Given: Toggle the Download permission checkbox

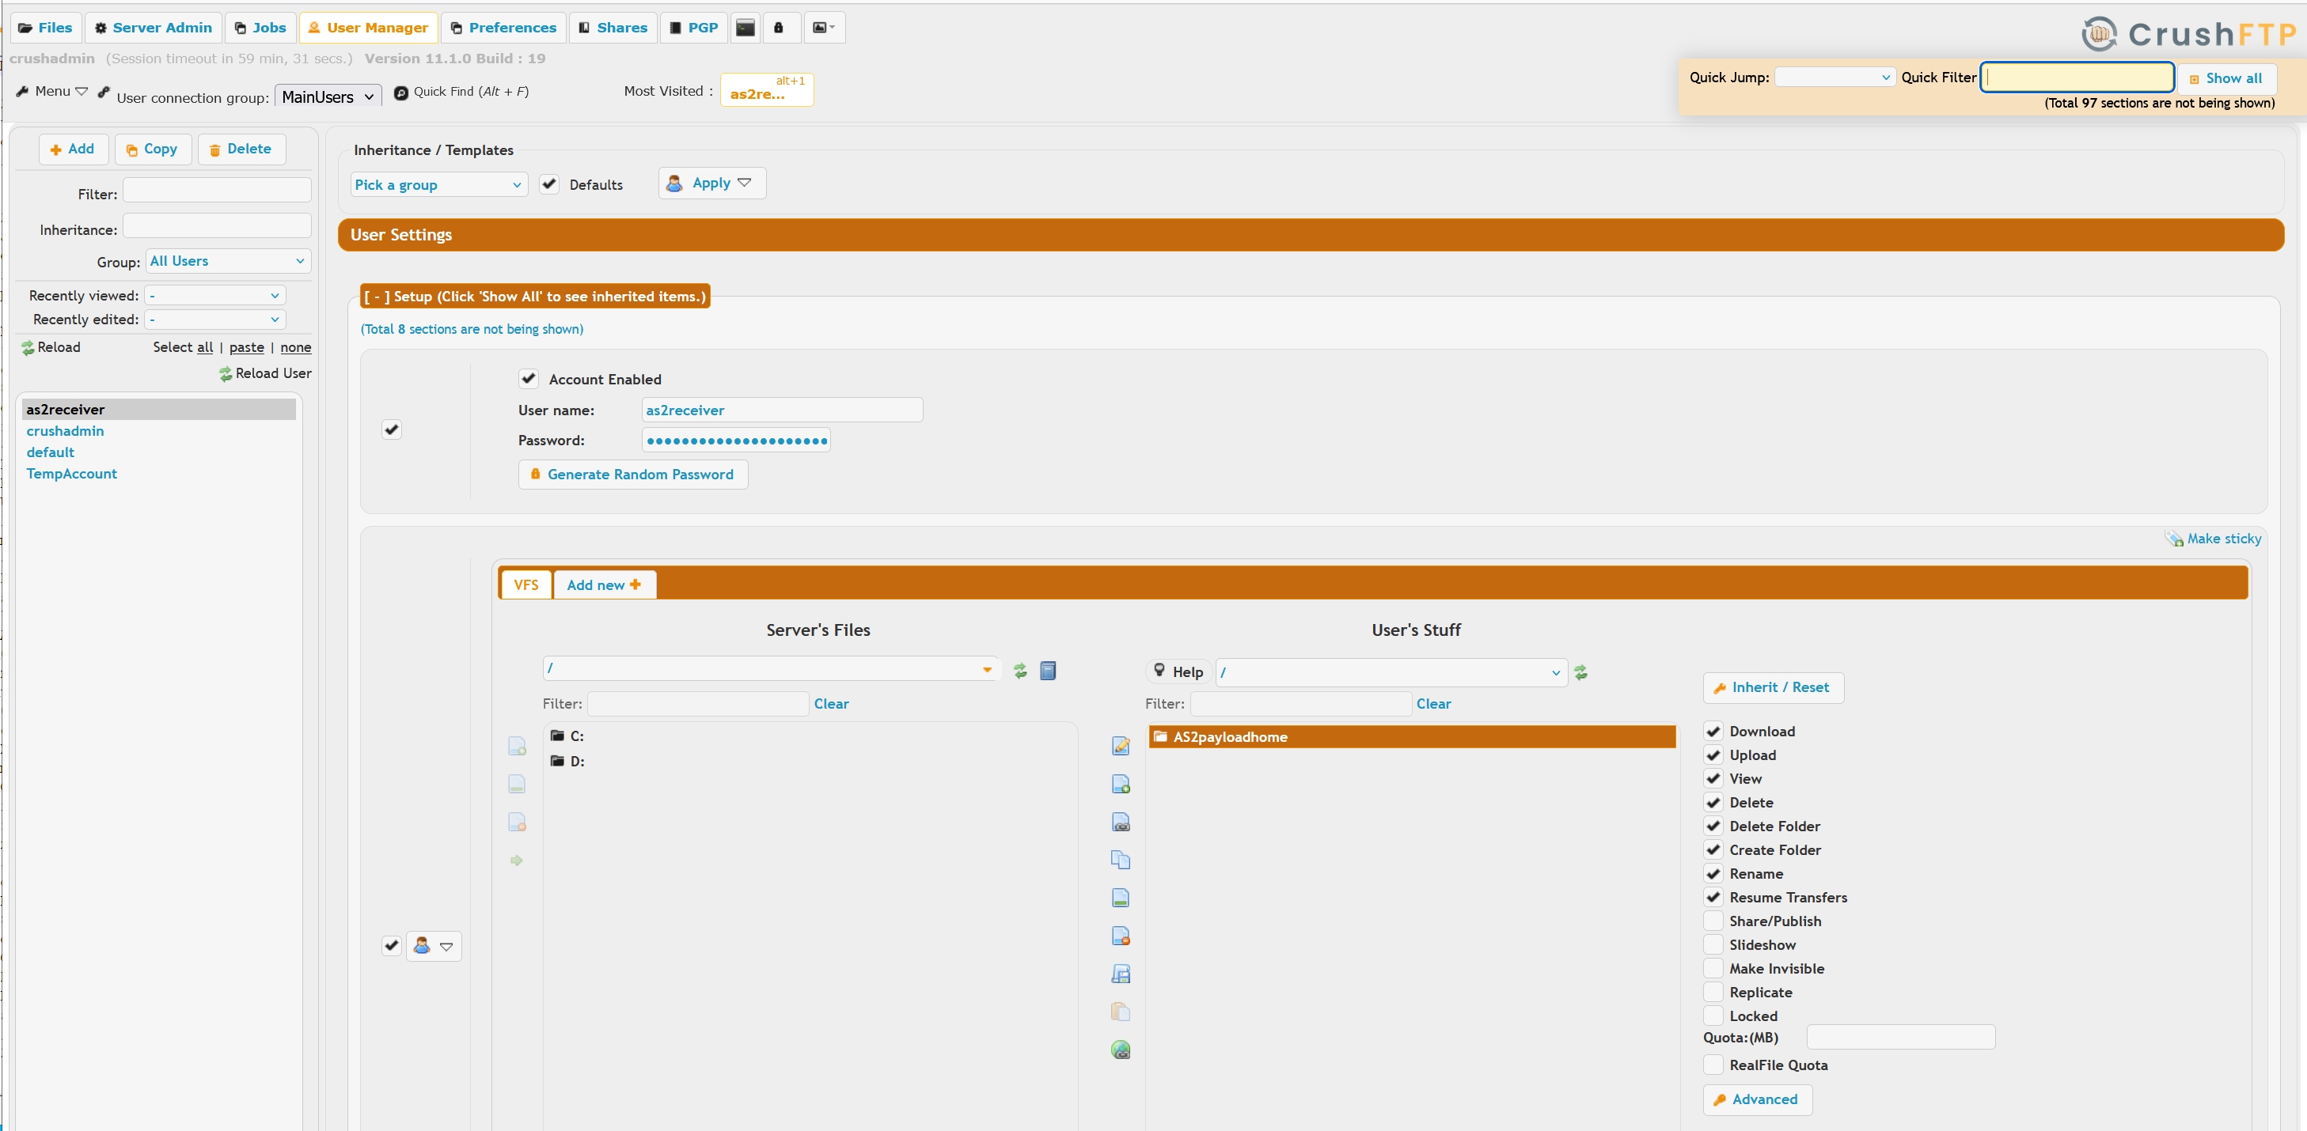Looking at the screenshot, I should pos(1713,731).
